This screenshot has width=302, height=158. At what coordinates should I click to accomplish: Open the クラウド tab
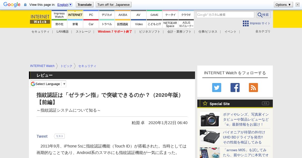click(x=186, y=15)
